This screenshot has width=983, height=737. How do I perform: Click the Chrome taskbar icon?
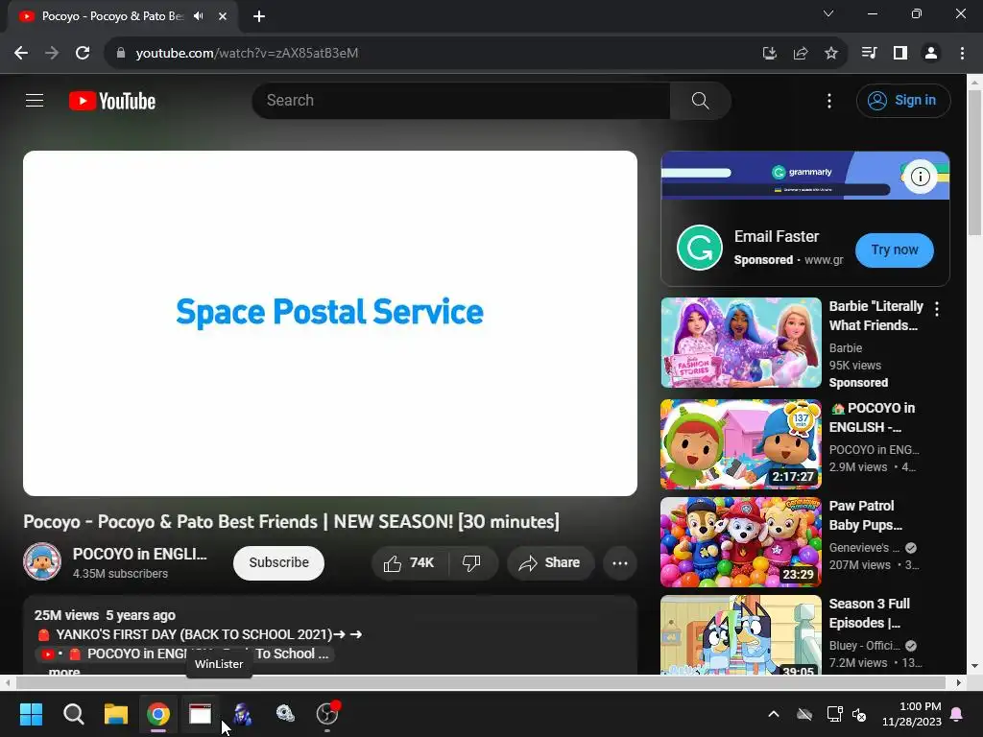(158, 714)
